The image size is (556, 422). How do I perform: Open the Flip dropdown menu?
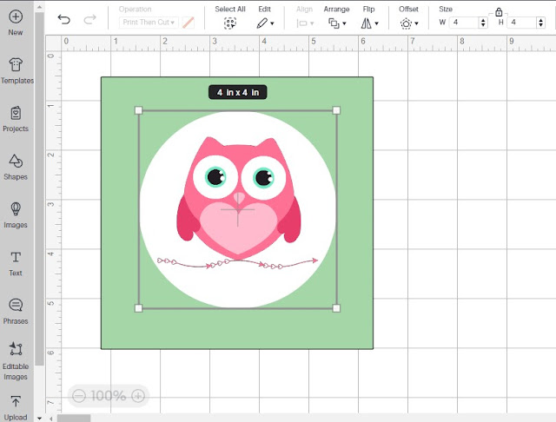[x=370, y=23]
